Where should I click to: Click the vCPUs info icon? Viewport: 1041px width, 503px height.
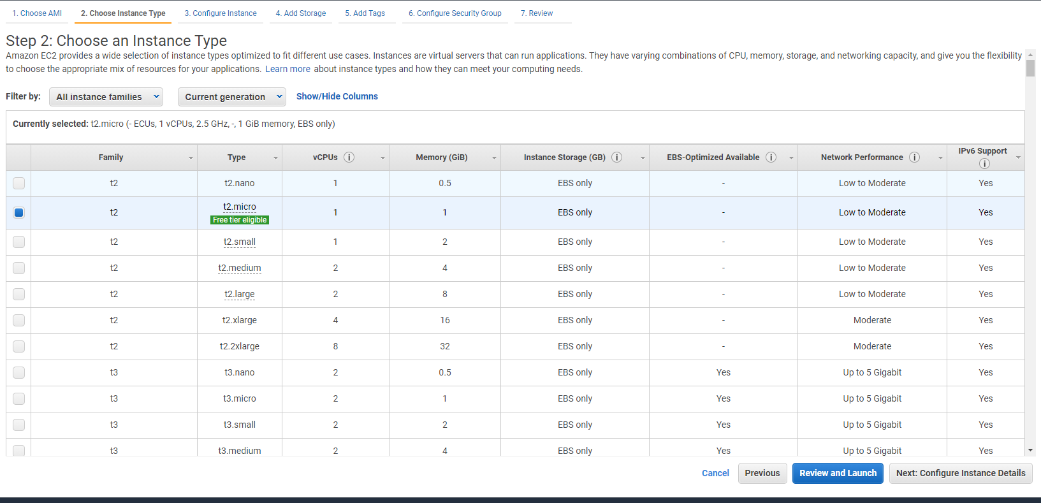pos(349,157)
